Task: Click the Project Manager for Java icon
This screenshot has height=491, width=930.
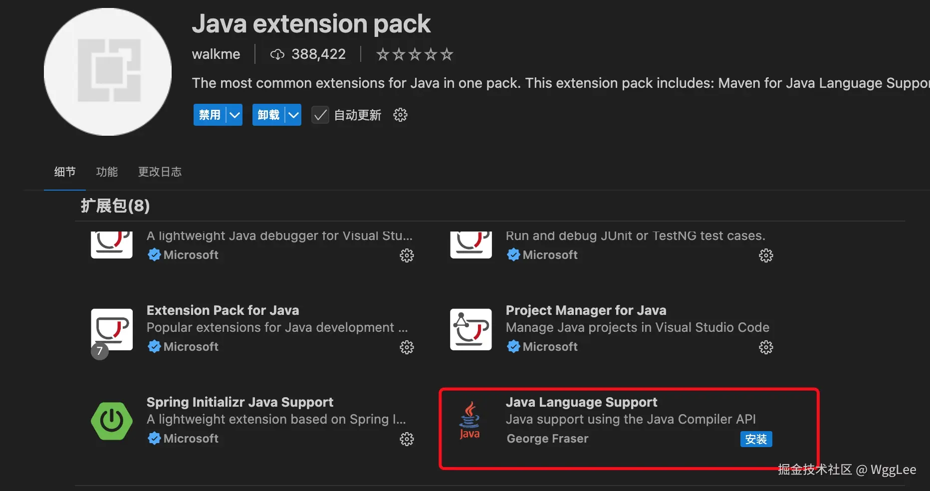Action: 471,329
